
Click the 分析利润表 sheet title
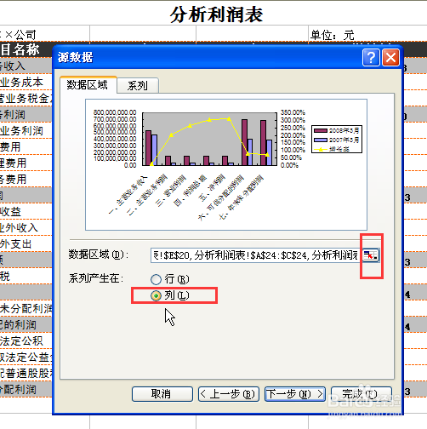(216, 14)
